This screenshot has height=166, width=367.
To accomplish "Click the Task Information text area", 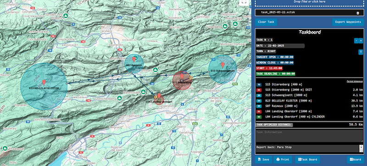I will click(x=309, y=136).
